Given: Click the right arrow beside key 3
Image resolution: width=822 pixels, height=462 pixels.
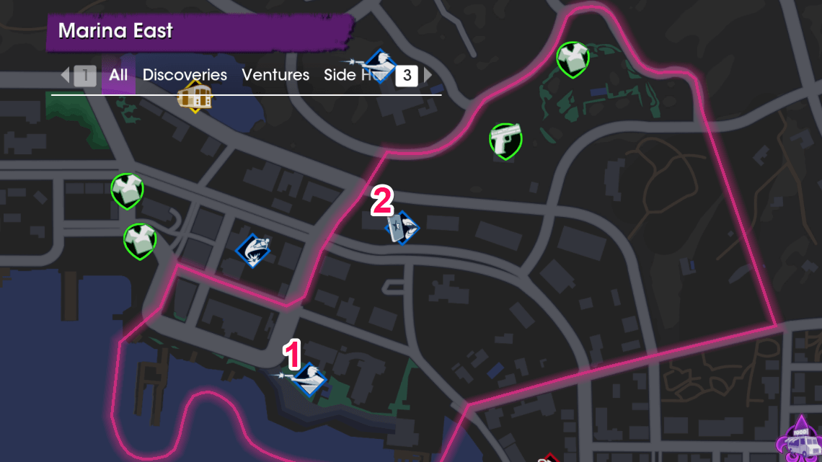Looking at the screenshot, I should [x=428, y=75].
